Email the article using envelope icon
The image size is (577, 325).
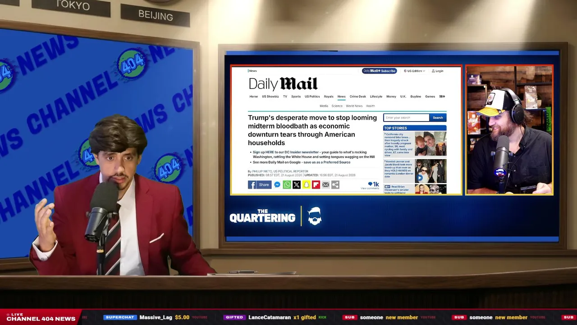(x=325, y=185)
